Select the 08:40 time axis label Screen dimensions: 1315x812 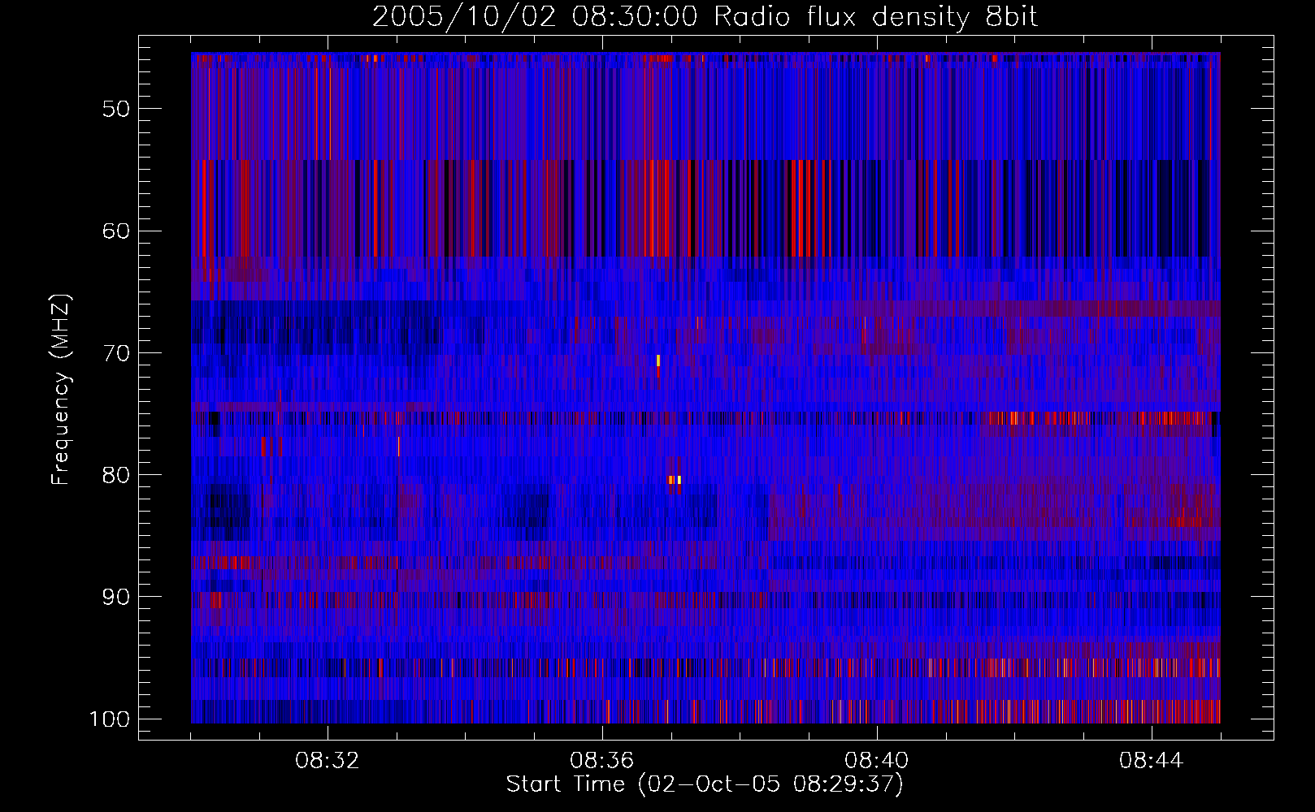coord(877,761)
